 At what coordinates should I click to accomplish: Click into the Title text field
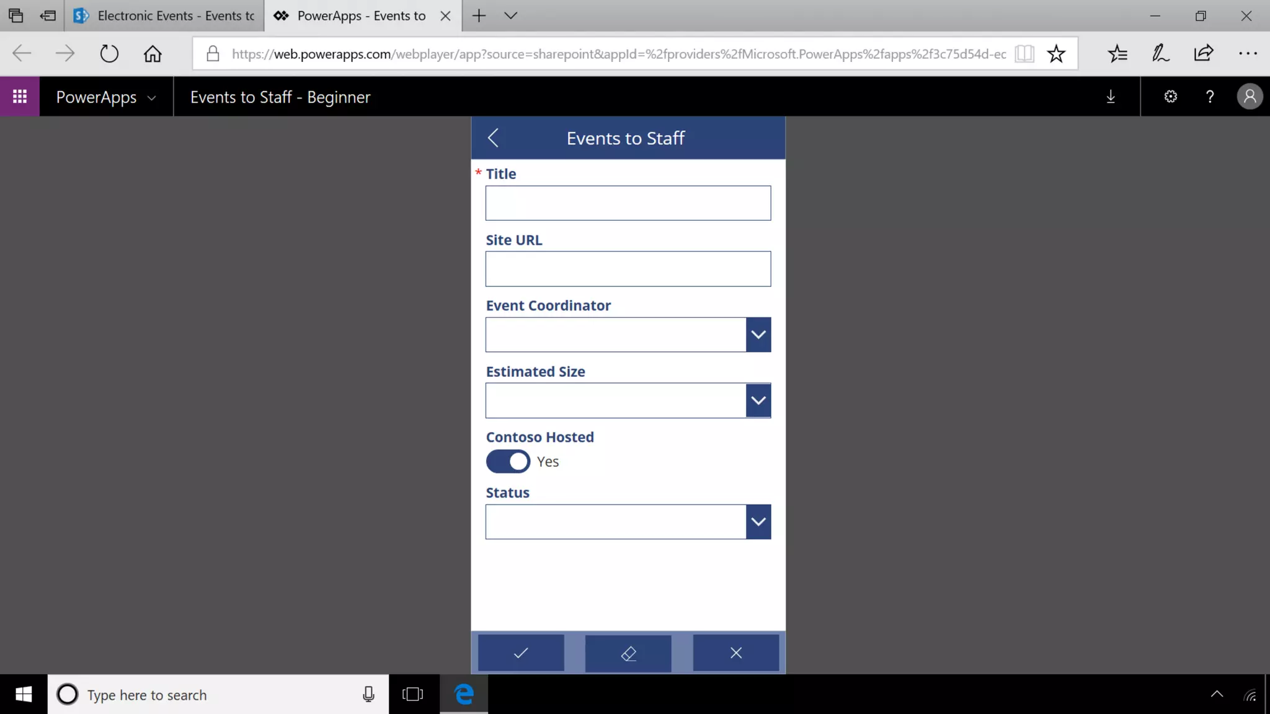click(628, 203)
